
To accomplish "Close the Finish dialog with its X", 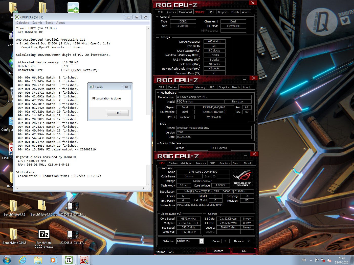I will tap(126, 87).
